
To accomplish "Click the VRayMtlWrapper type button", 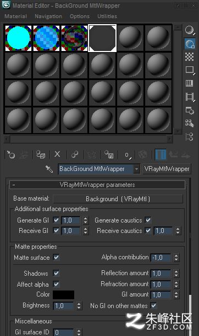I will tap(167, 169).
